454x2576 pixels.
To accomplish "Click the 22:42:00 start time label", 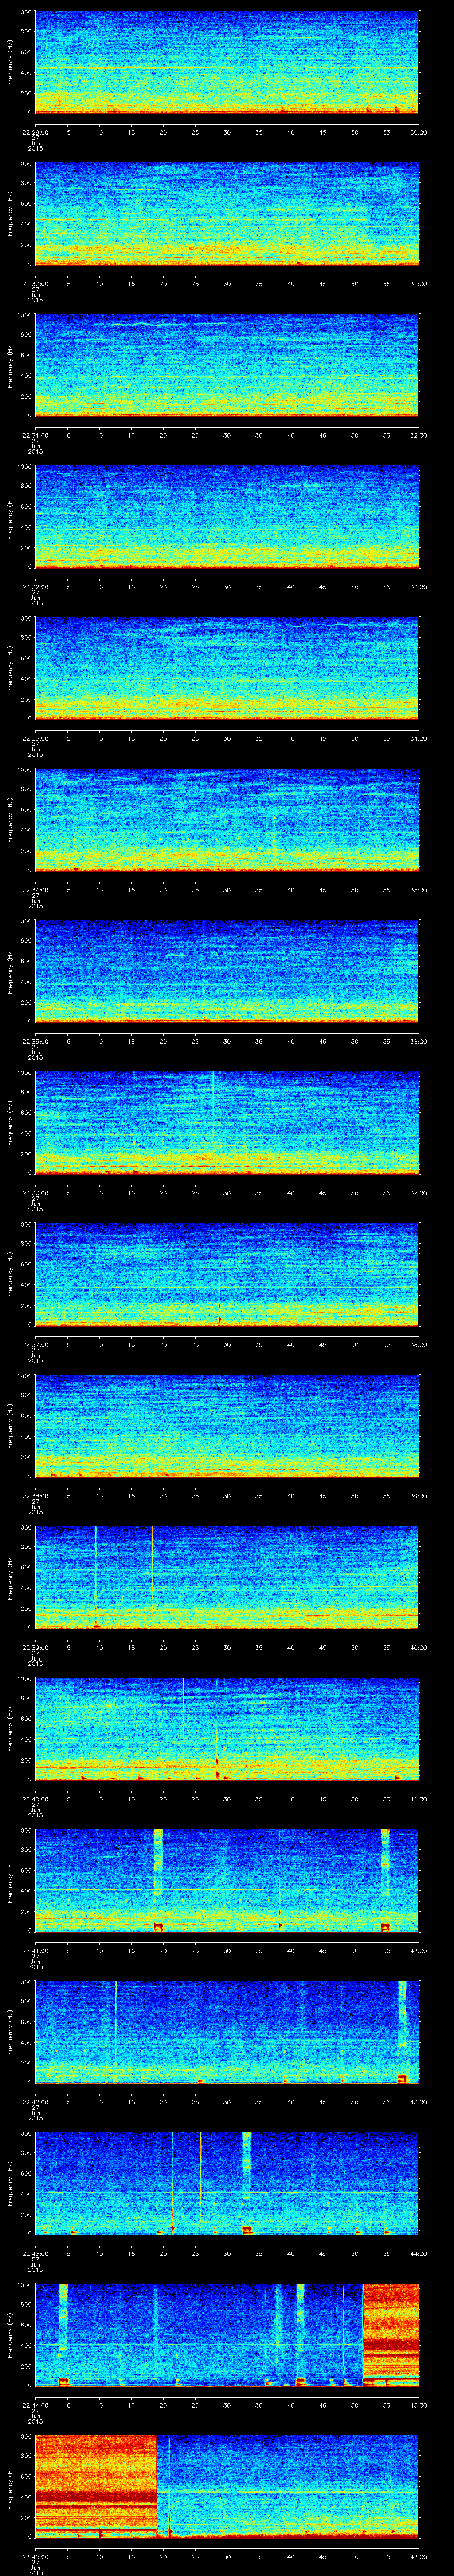I will point(35,2101).
